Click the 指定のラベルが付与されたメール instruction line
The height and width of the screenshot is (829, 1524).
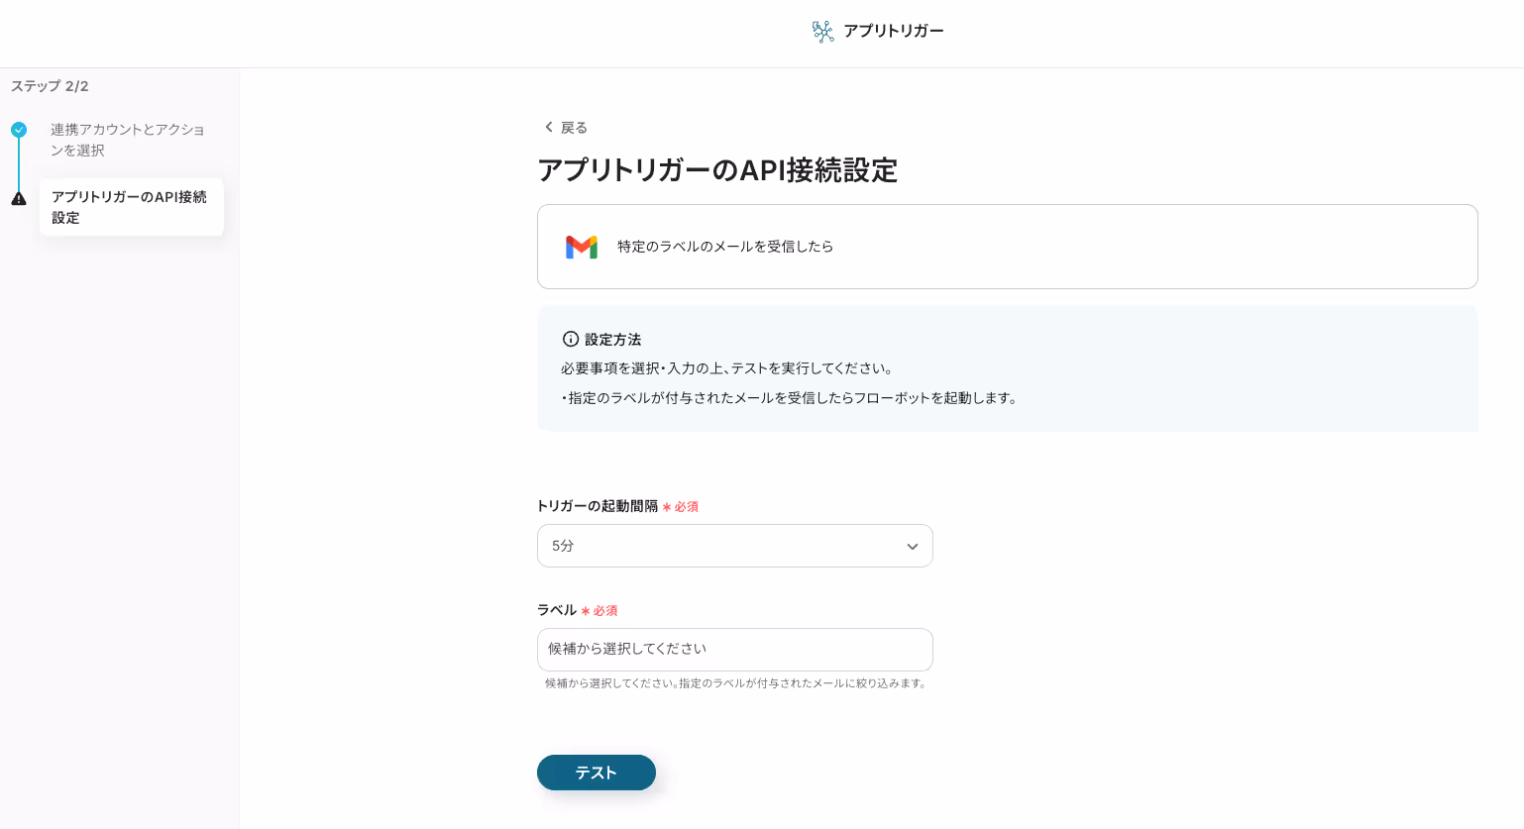790,398
